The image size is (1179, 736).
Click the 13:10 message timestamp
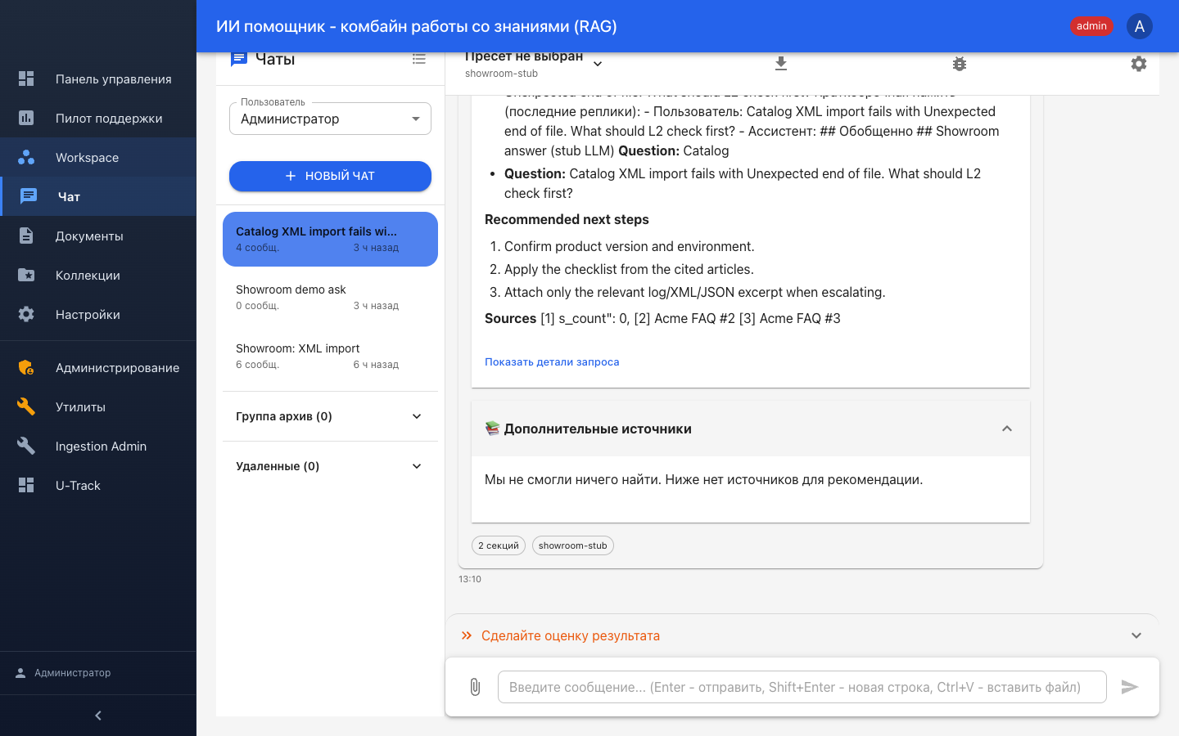click(x=470, y=579)
